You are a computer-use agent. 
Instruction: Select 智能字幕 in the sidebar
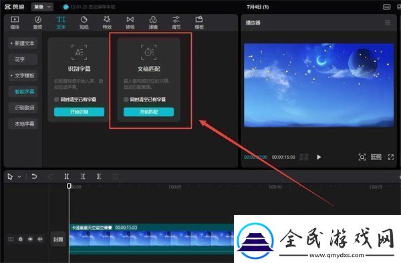pyautogui.click(x=23, y=91)
